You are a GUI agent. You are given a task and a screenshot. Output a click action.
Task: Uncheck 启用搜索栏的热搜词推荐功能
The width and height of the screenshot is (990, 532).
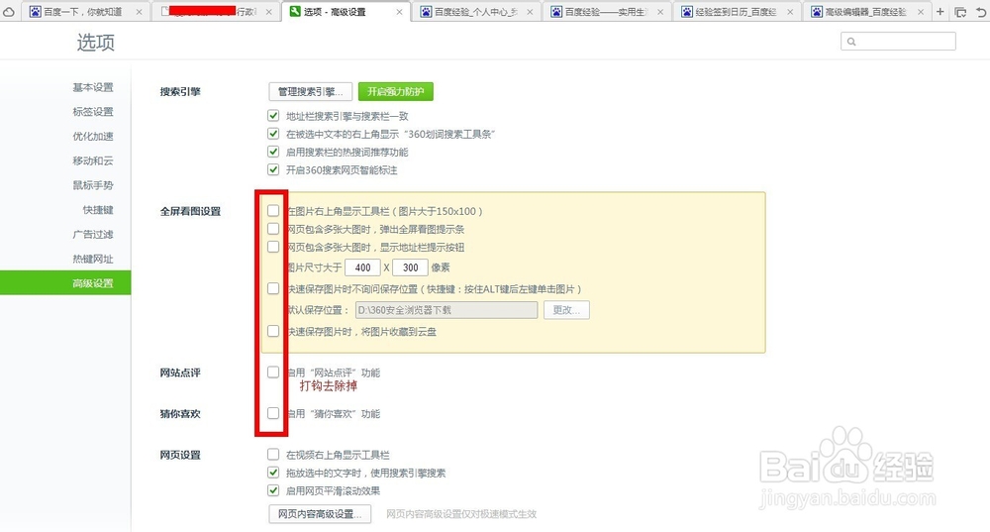[273, 152]
